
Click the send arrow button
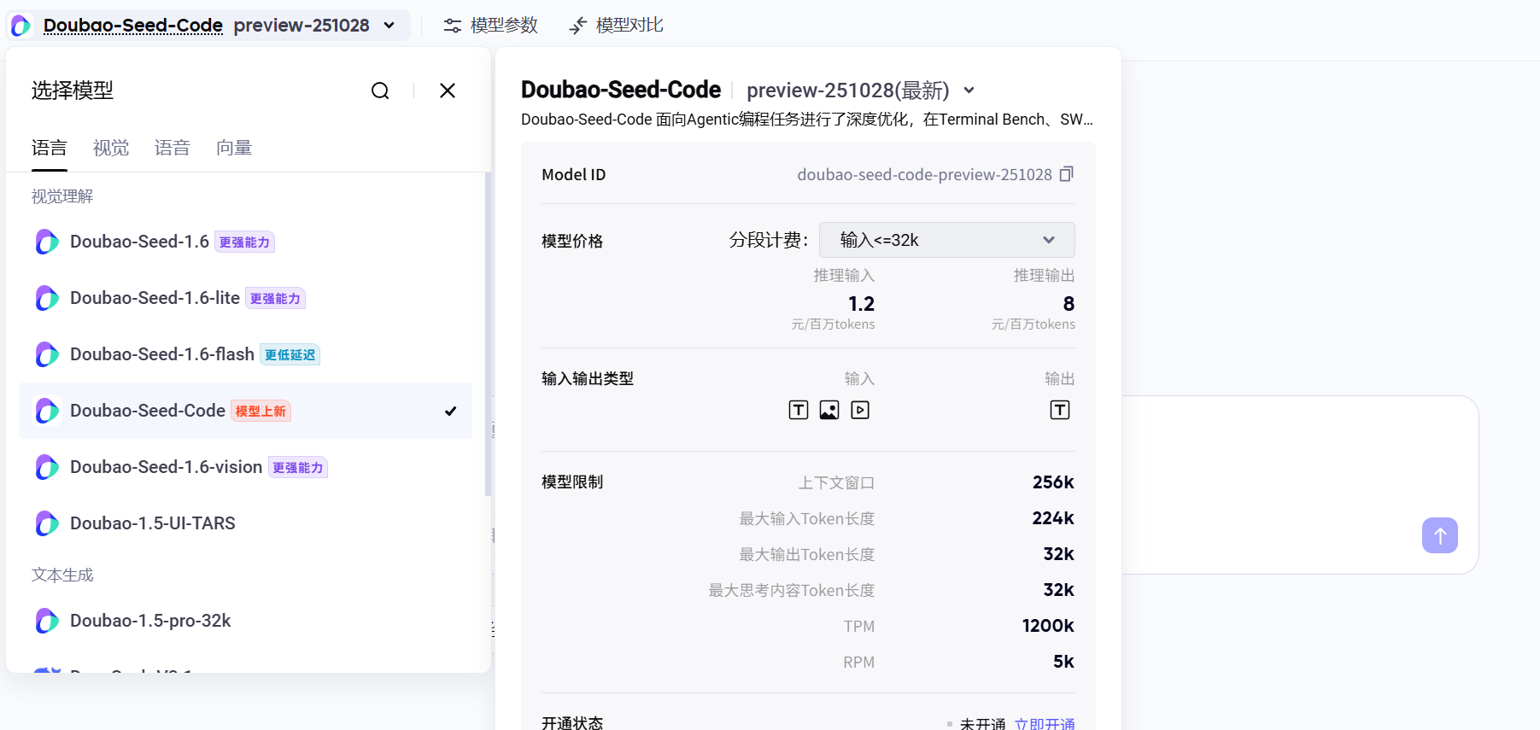pyautogui.click(x=1440, y=535)
